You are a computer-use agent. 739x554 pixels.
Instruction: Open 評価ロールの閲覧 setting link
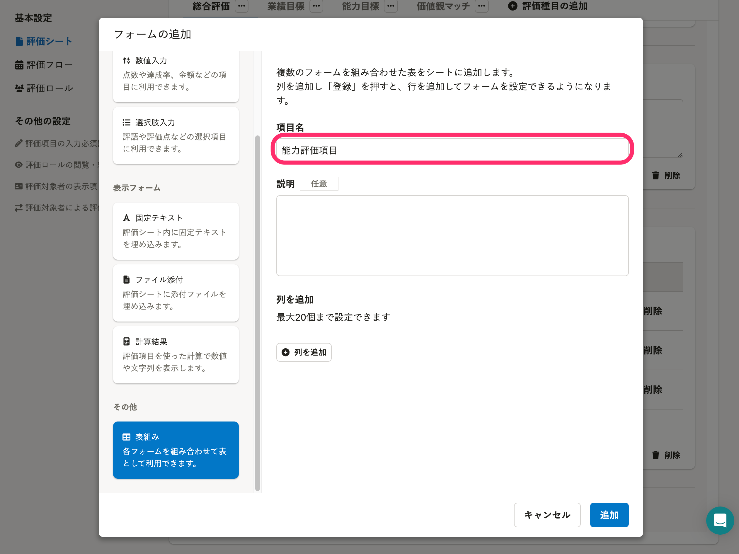click(57, 165)
